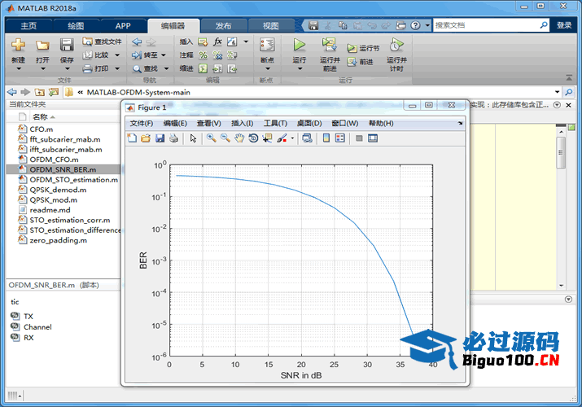Open Go To (转至) dropdown arrow
The width and height of the screenshot is (582, 407).
164,55
